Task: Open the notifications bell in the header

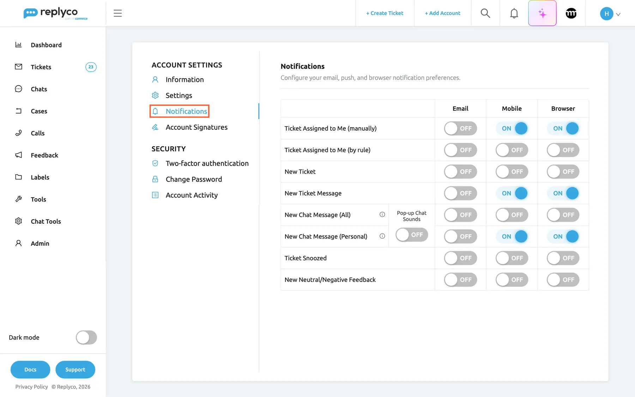Action: [x=514, y=13]
